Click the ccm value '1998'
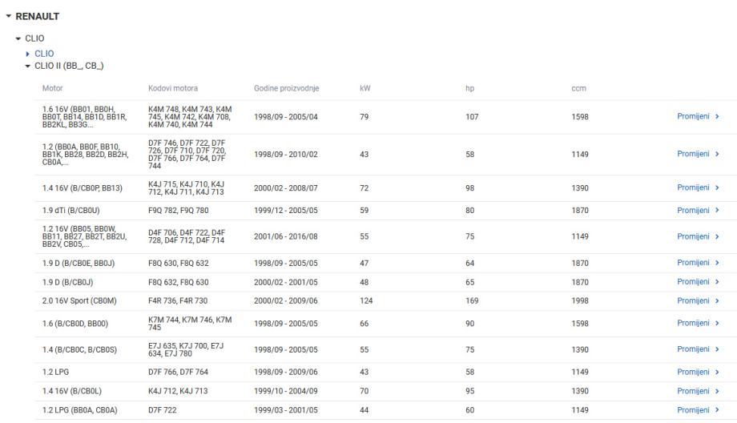737x423 pixels. (x=580, y=300)
